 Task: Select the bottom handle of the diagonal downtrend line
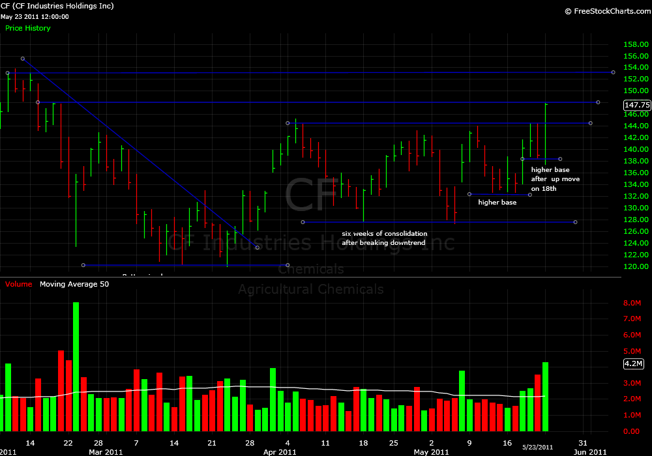coord(258,248)
